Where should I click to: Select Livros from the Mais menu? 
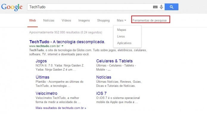click(x=121, y=36)
